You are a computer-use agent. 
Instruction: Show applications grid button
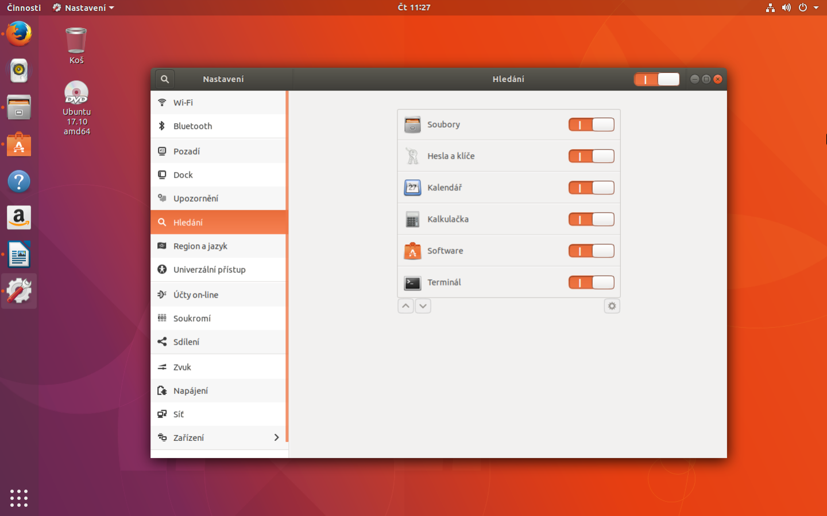click(19, 498)
